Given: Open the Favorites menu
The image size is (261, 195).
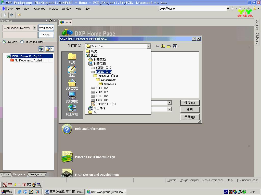Looking at the screenshot, I should tap(39, 9).
